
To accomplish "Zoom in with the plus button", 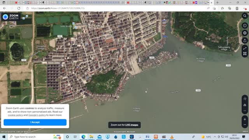I will pyautogui.click(x=245, y=119).
